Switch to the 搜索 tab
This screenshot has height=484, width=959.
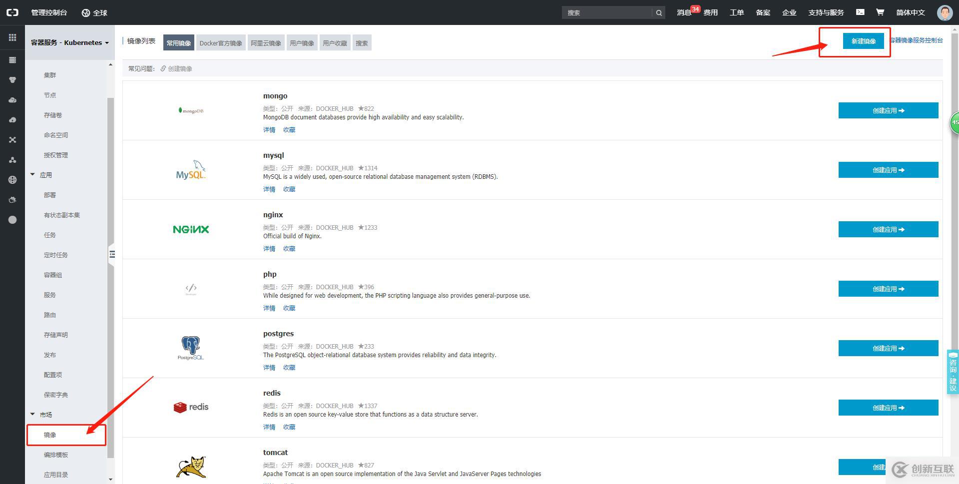coord(362,43)
